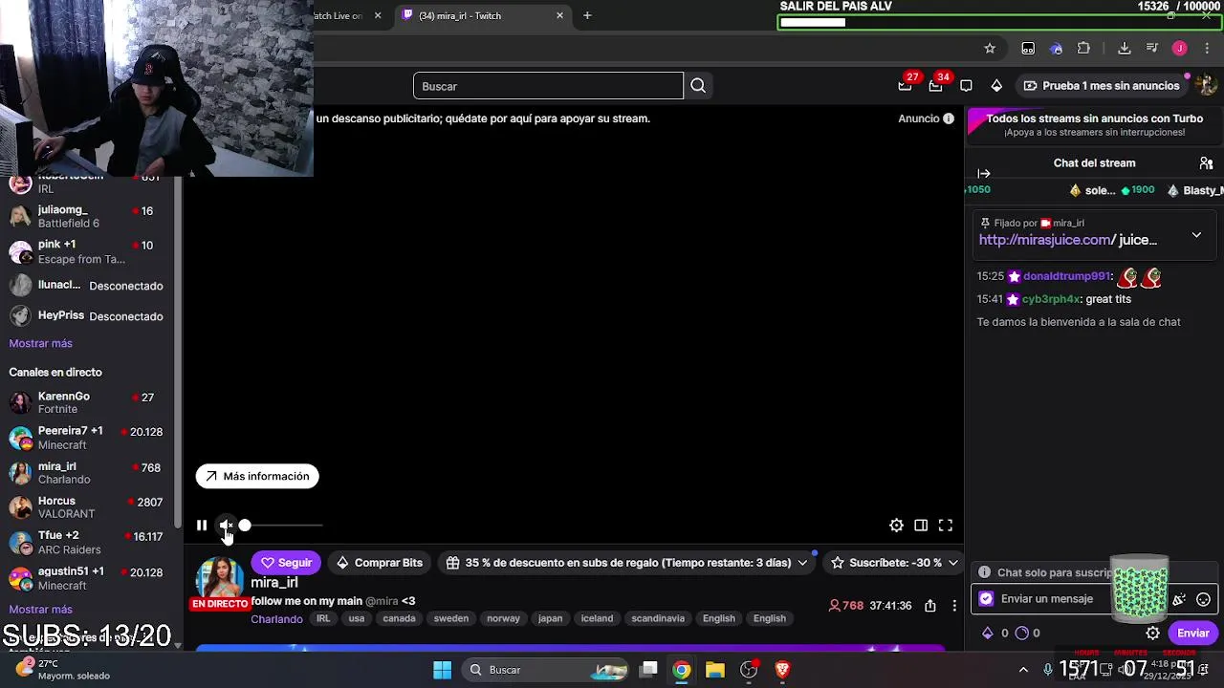Select the usa tag
Viewport: 1224px width, 688px height.
click(x=357, y=618)
